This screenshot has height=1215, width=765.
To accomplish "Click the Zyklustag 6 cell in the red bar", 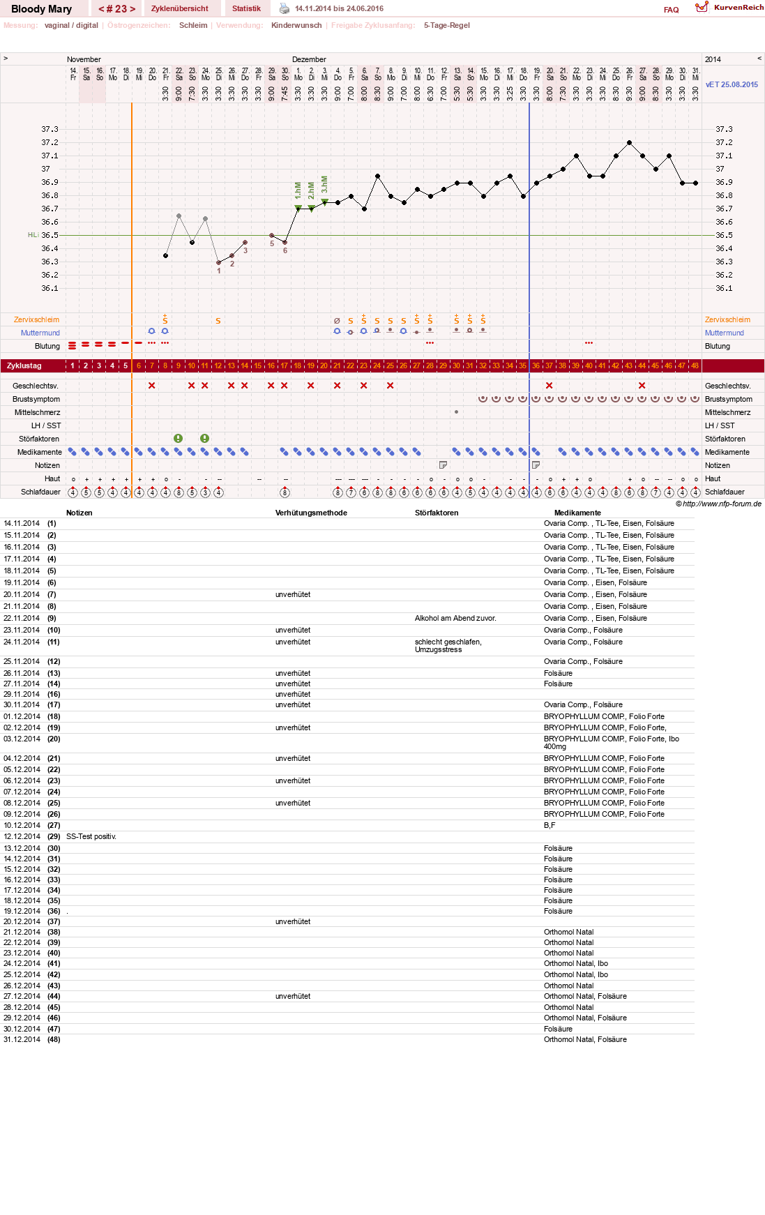I will pyautogui.click(x=139, y=365).
